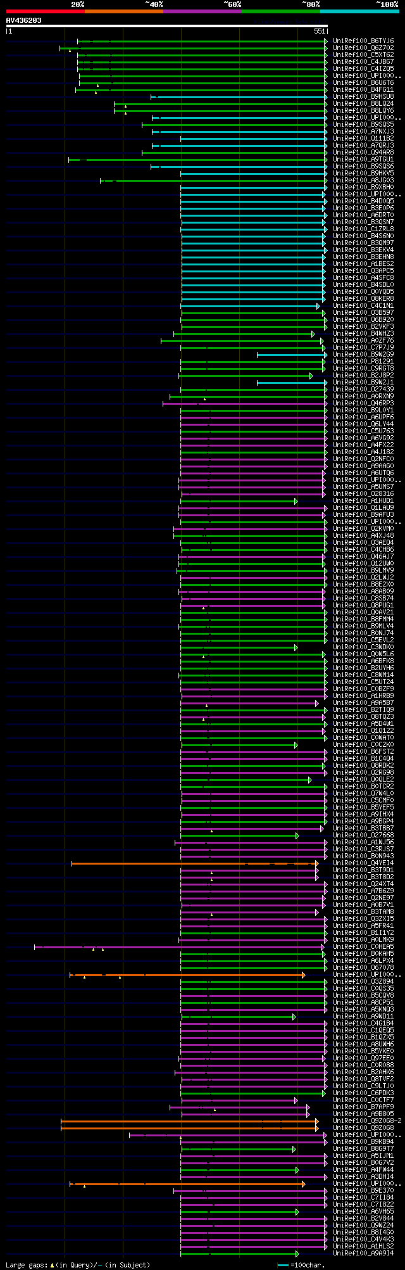The image size is (405, 1270).
Task: Open hit UniRef100_B6U6T6
Action: click(363, 82)
